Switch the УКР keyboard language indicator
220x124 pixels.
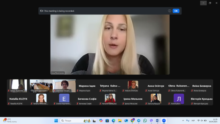[x=193, y=121]
